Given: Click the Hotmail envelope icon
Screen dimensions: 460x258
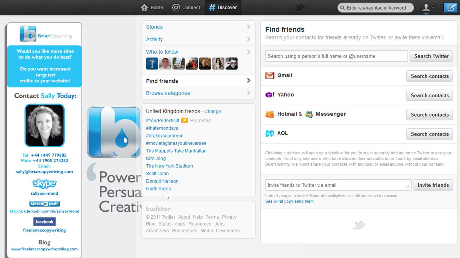Looking at the screenshot, I should [x=270, y=114].
